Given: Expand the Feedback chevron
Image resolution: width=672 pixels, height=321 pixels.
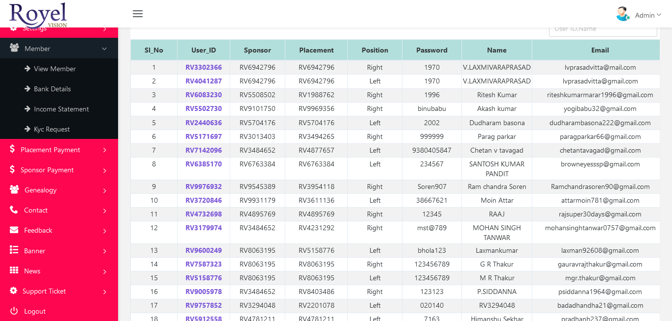Looking at the screenshot, I should point(105,231).
